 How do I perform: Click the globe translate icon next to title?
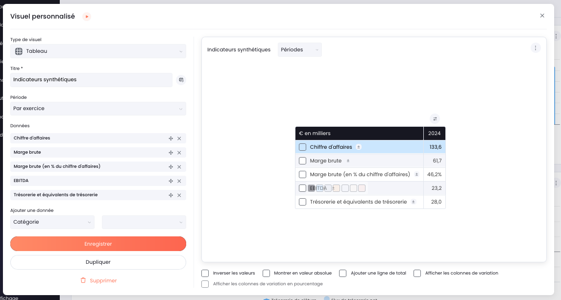[x=181, y=80]
